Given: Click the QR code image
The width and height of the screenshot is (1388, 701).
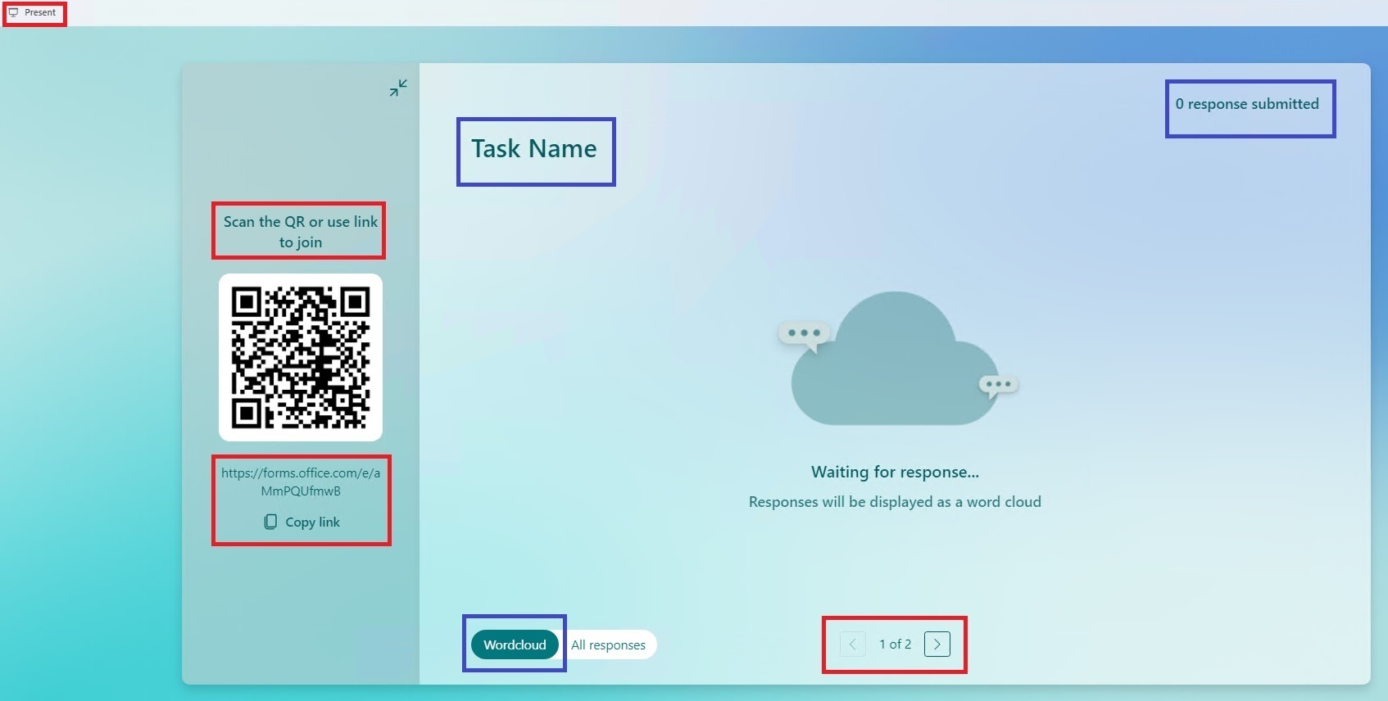Looking at the screenshot, I should pyautogui.click(x=301, y=357).
